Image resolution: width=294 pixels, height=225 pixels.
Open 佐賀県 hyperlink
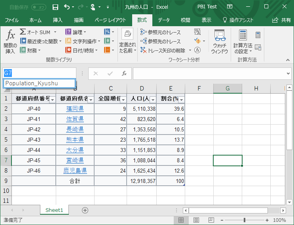click(x=75, y=119)
